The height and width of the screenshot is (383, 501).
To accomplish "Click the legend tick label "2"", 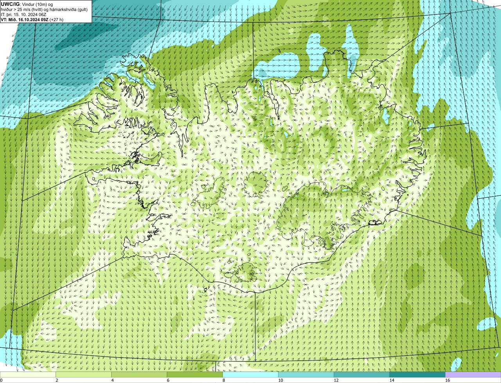I will [x=56, y=380].
